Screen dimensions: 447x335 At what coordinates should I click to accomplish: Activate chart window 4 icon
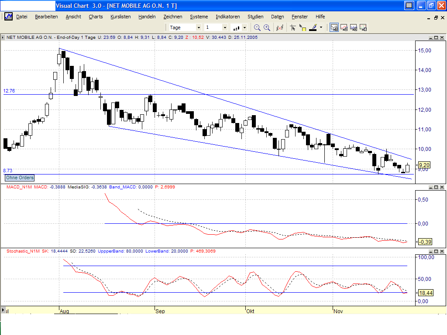(363, 27)
